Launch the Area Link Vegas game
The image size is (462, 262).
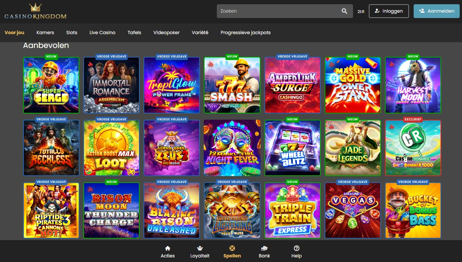coord(353,210)
